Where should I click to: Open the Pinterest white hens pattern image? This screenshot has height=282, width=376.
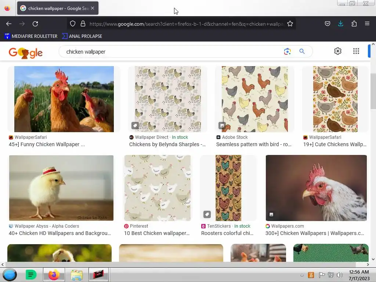(x=157, y=188)
